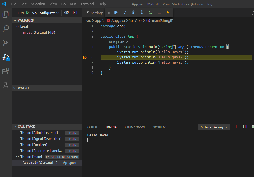Screen dimensions: 254x177
Task: Open the Java Debug terminal dropdown
Action: click(214, 127)
